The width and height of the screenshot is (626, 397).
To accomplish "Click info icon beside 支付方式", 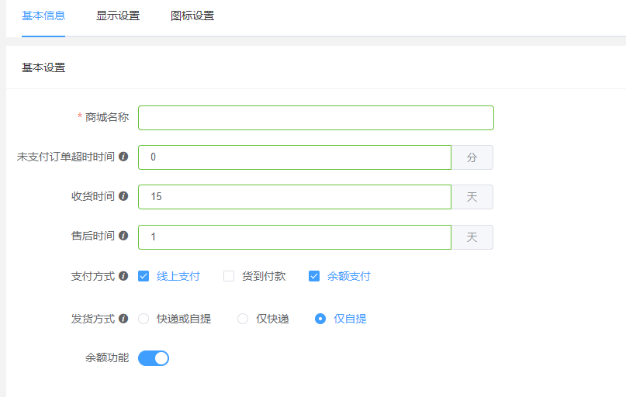I will coord(123,275).
